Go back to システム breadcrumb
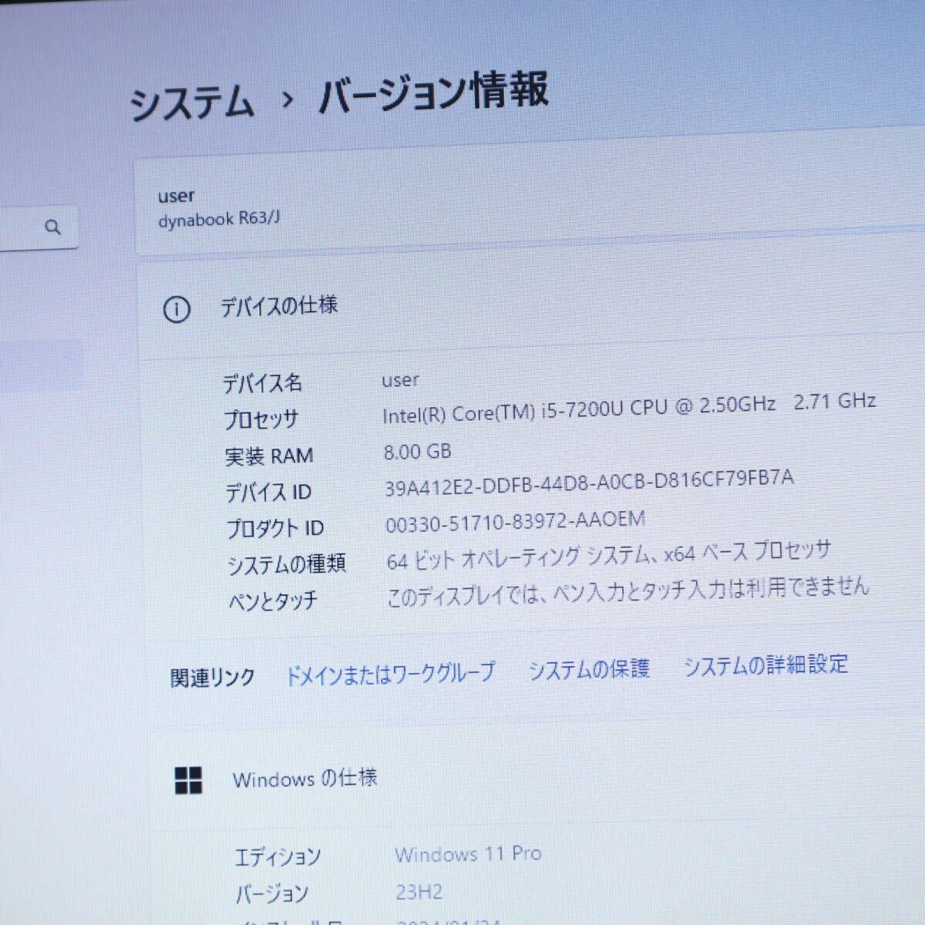925x925 pixels. tap(191, 102)
